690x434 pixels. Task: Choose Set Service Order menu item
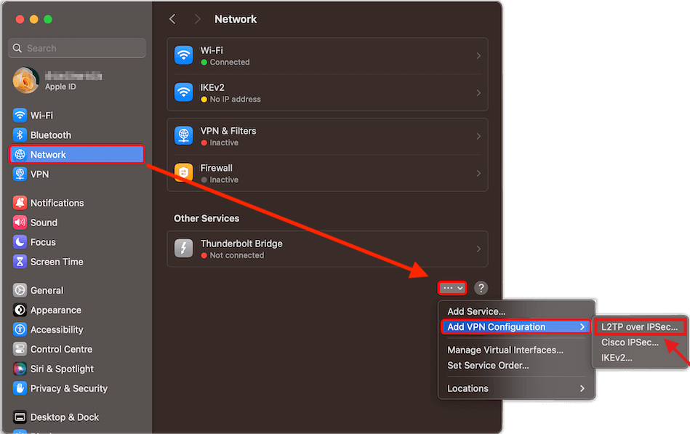[x=488, y=366]
